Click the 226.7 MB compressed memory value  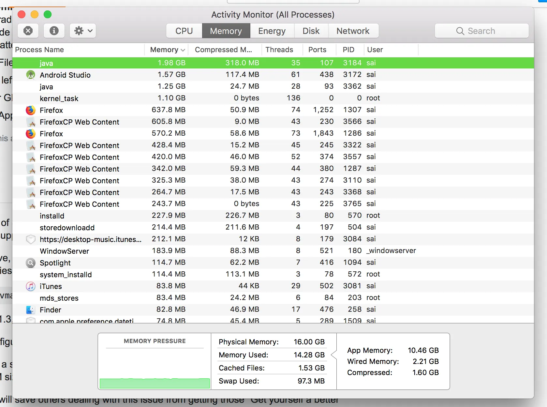click(x=242, y=216)
